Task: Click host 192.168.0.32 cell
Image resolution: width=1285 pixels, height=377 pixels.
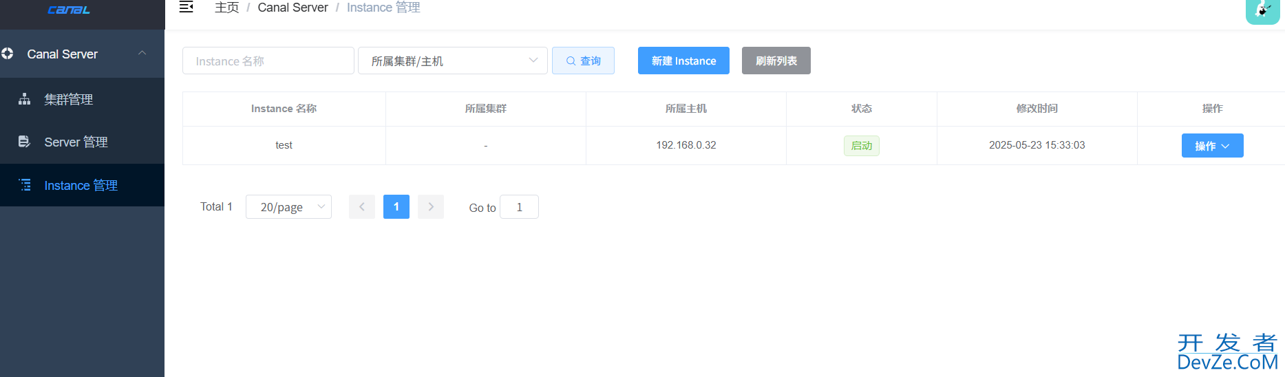Action: click(x=686, y=145)
